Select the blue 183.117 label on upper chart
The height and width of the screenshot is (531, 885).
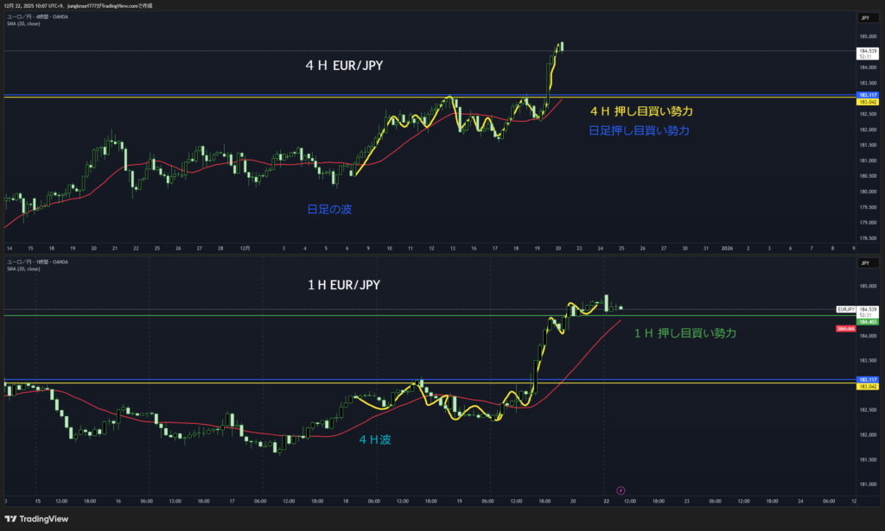click(x=867, y=94)
